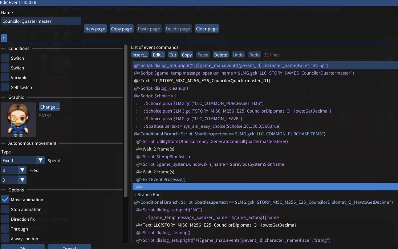This screenshot has height=249, width=398.
Task: Click the left panel vertical scrollbar
Action: [x=125, y=121]
